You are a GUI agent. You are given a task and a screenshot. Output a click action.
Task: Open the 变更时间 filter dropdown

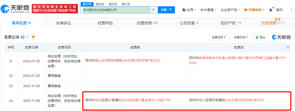click(241, 37)
